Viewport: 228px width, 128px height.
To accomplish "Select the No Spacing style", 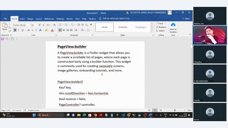I will point(123,27).
